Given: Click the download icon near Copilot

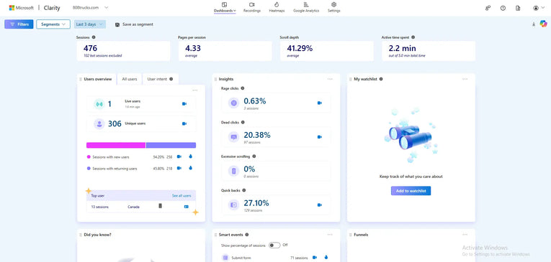Looking at the screenshot, I should 534,24.
